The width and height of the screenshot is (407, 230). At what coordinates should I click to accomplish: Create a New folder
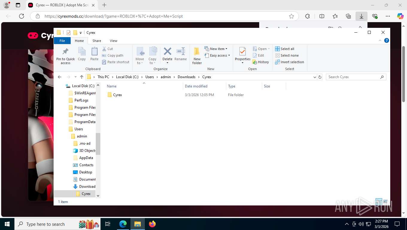[197, 56]
